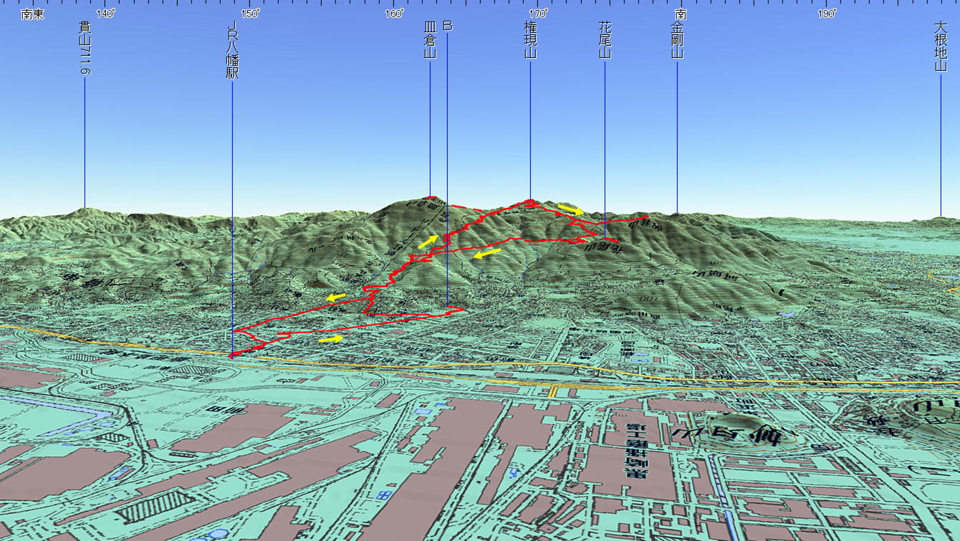Screen dimensions: 960x541
Task: Click the 150° bearing mark
Action: tap(250, 14)
